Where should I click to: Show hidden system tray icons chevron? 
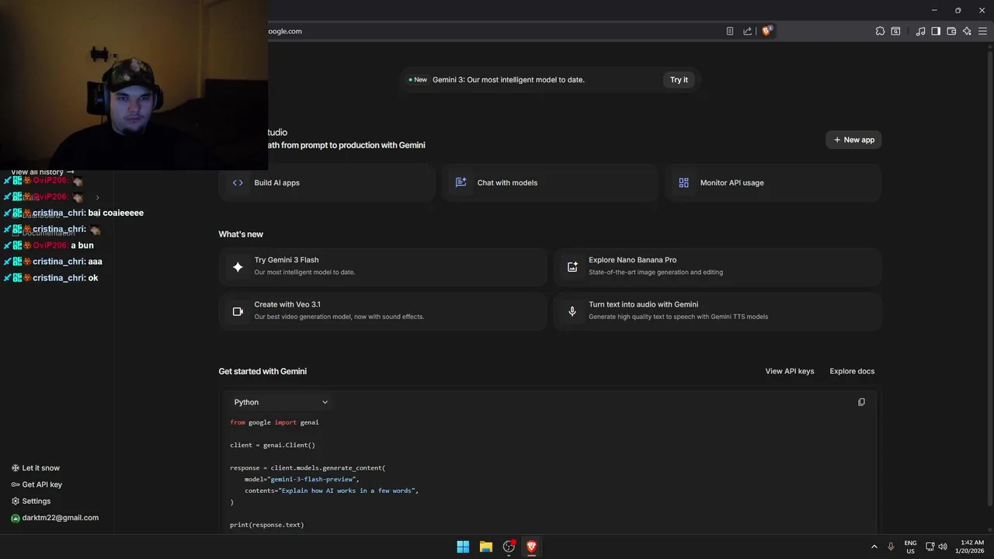874,547
